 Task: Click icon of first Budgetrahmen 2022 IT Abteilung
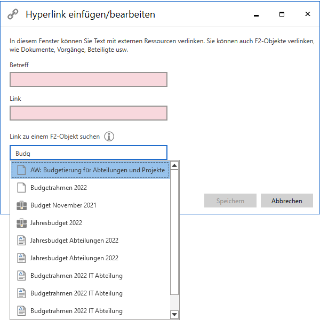click(x=22, y=276)
